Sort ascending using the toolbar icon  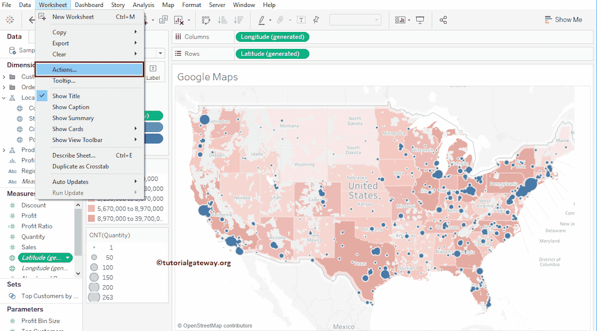[x=222, y=20]
